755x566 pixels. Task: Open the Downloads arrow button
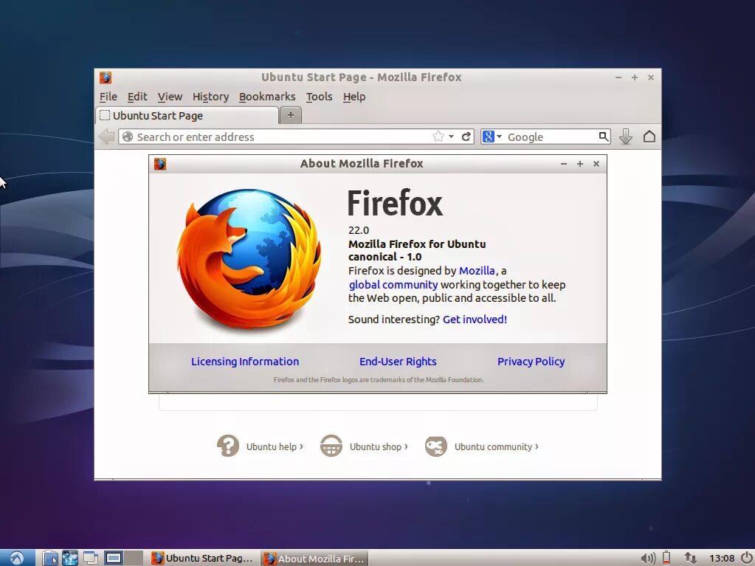click(x=625, y=137)
